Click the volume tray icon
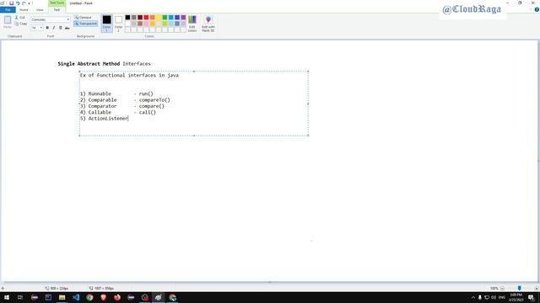This screenshot has width=540, height=303. (494, 297)
